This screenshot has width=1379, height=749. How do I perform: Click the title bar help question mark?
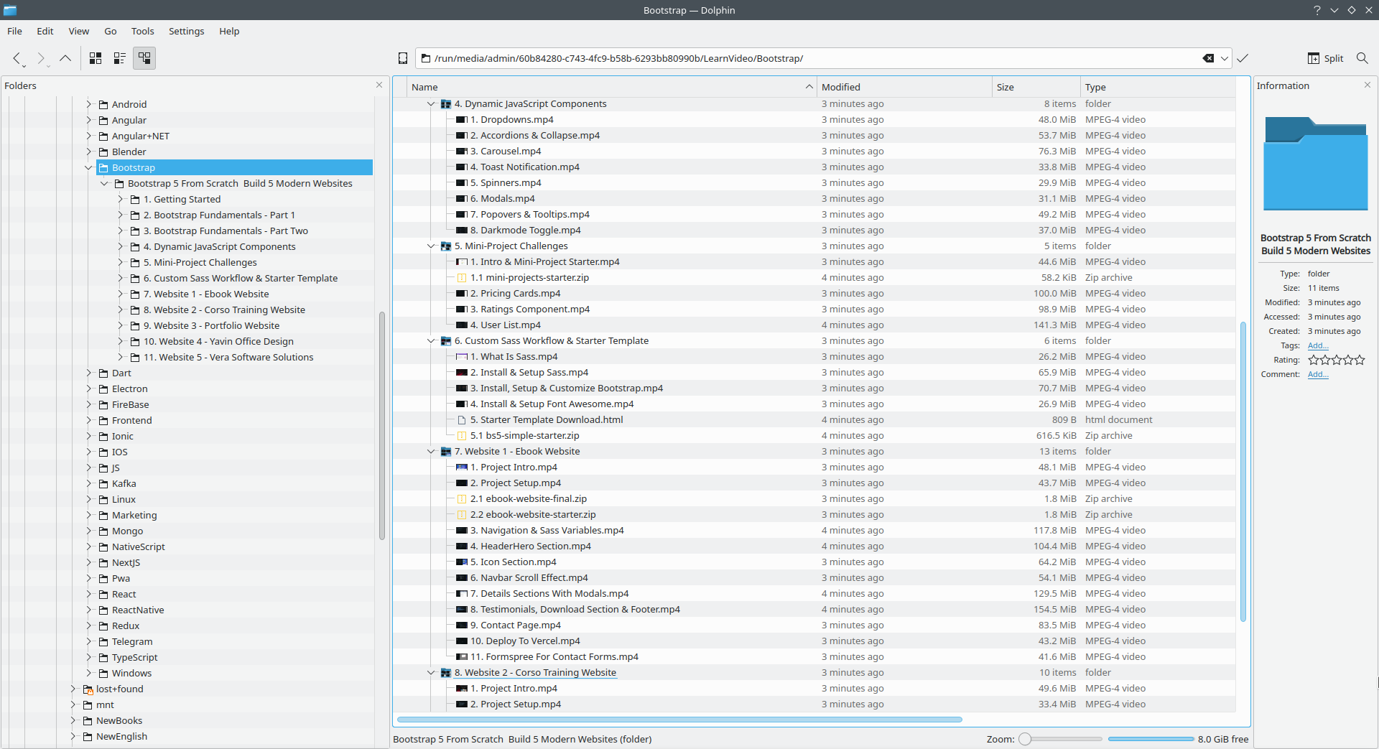[x=1317, y=10]
